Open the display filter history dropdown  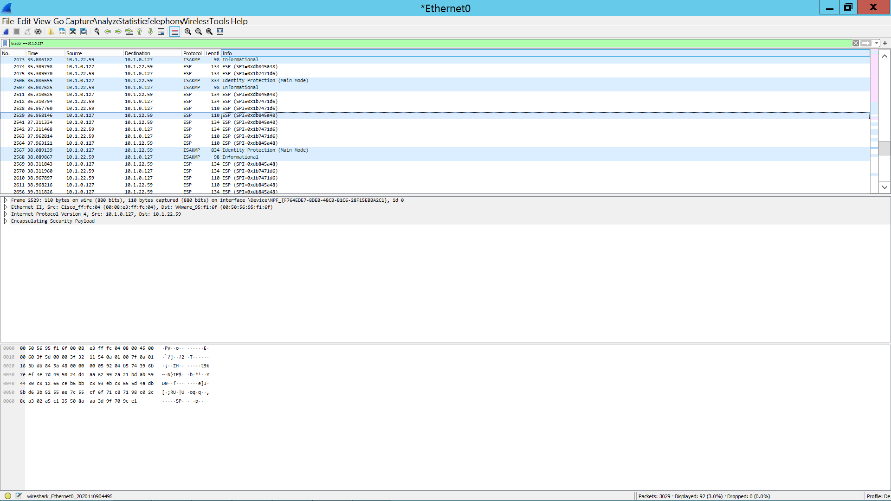pyautogui.click(x=877, y=43)
